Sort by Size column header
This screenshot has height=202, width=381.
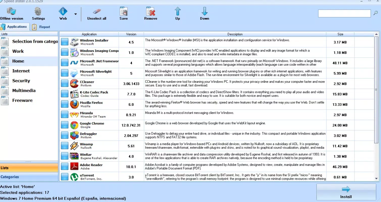[x=340, y=34]
